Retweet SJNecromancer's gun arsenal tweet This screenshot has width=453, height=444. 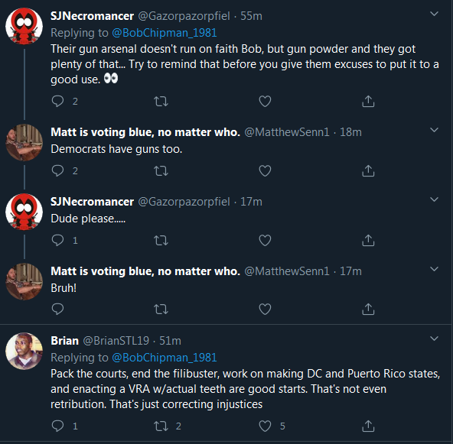pos(161,102)
